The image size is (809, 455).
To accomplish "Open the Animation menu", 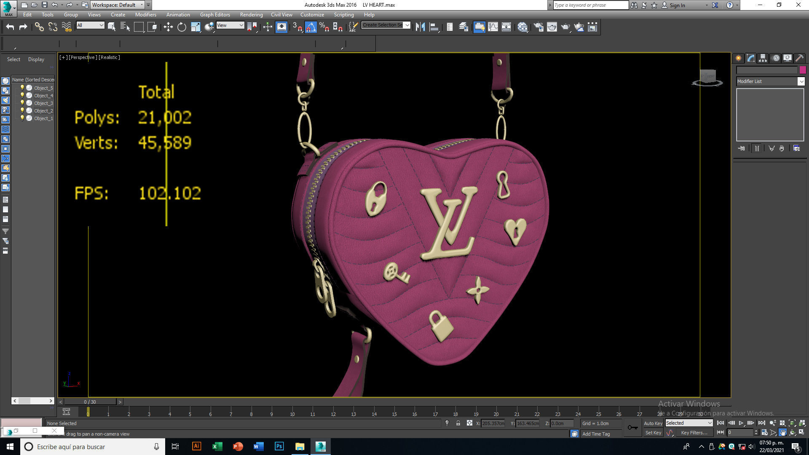I will [x=178, y=14].
